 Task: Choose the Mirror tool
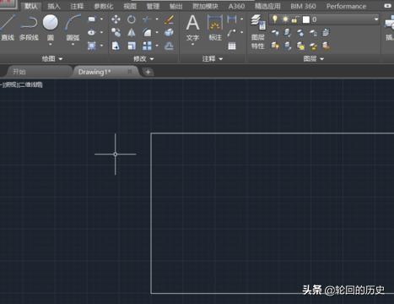[x=132, y=33]
